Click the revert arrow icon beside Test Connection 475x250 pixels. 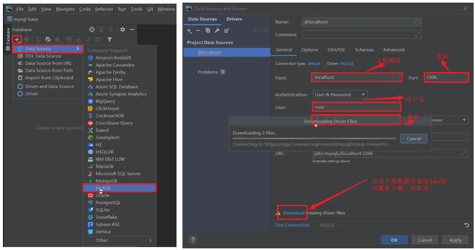466,225
